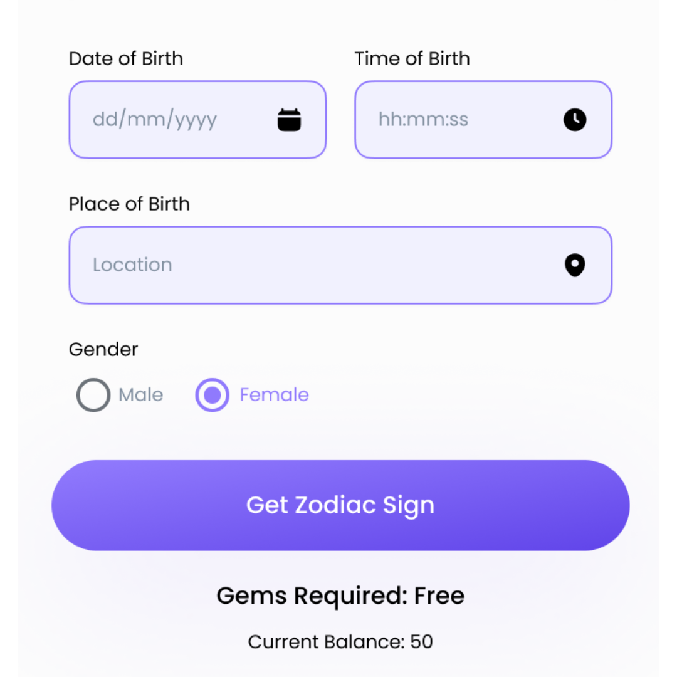Click the Place of Birth label
The width and height of the screenshot is (677, 677).
tap(129, 204)
